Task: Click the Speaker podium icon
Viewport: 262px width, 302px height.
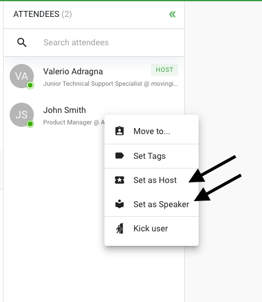Action: [120, 204]
